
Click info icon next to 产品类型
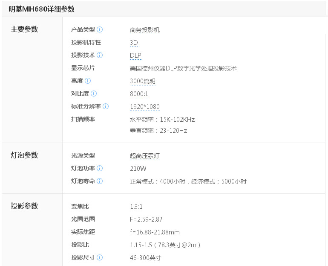point(100,29)
